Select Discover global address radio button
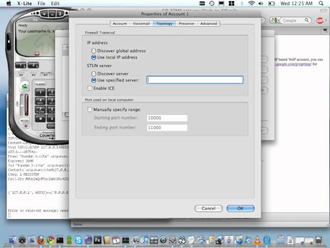Screen dimensions: 330x248 pos(94,51)
